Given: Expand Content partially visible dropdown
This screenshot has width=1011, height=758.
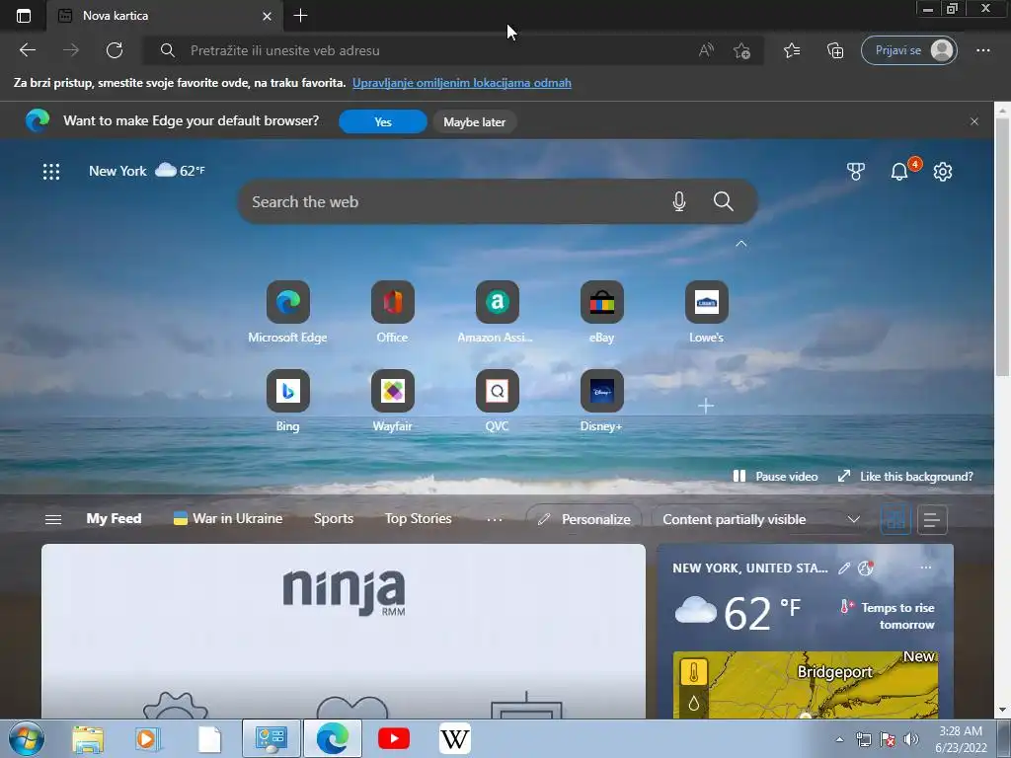Looking at the screenshot, I should [x=761, y=519].
